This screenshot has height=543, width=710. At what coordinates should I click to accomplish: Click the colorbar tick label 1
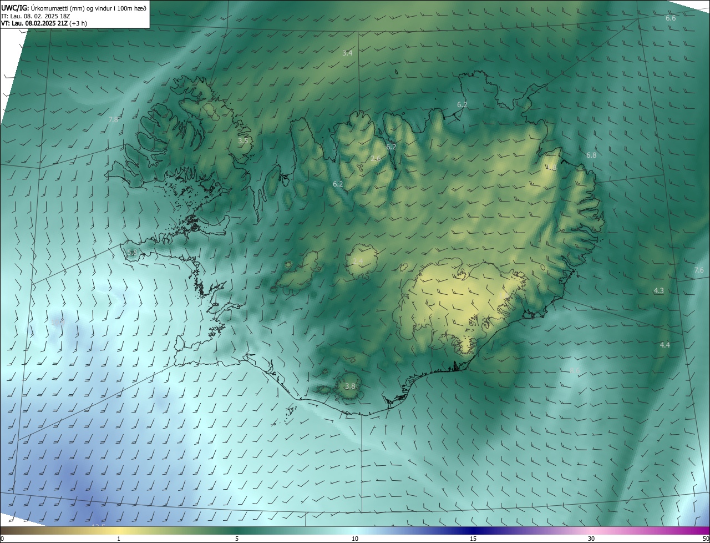tap(119, 539)
